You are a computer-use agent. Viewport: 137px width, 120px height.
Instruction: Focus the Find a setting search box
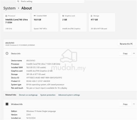pos(50,1)
